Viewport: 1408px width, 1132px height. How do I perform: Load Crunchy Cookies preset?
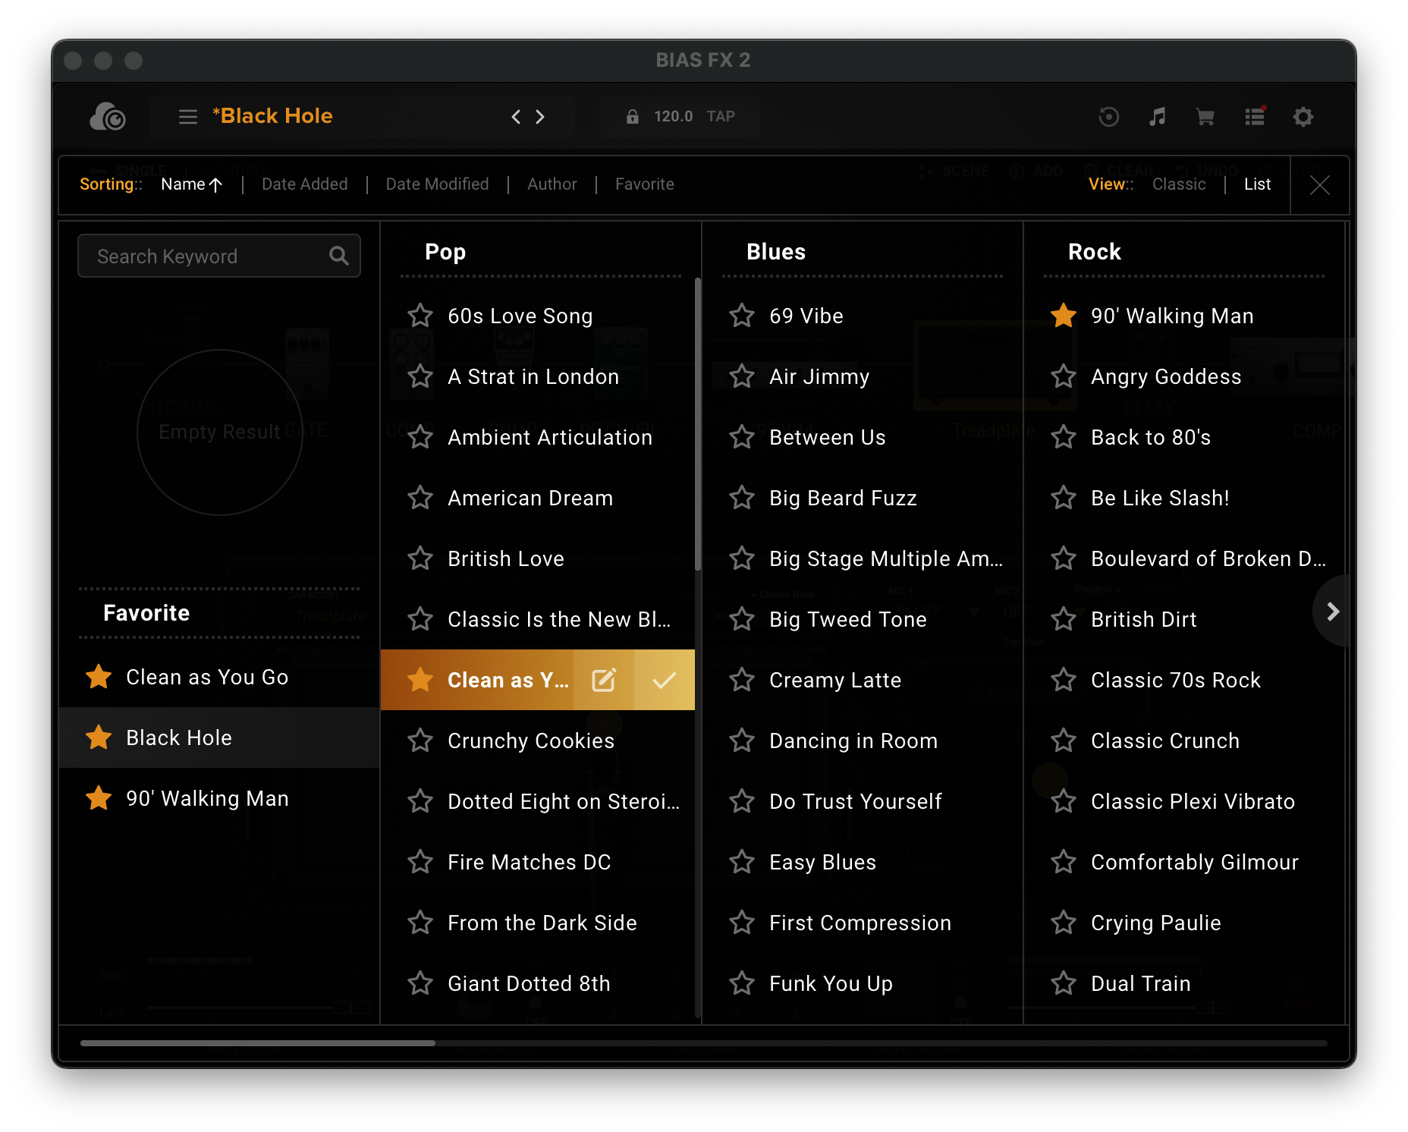[538, 741]
